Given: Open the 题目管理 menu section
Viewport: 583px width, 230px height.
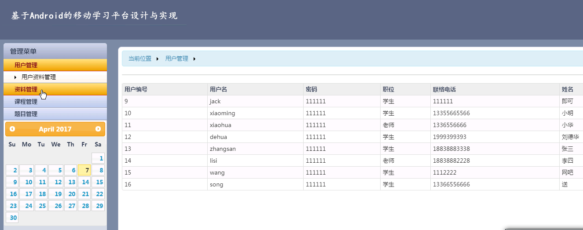Looking at the screenshot, I should [55, 114].
